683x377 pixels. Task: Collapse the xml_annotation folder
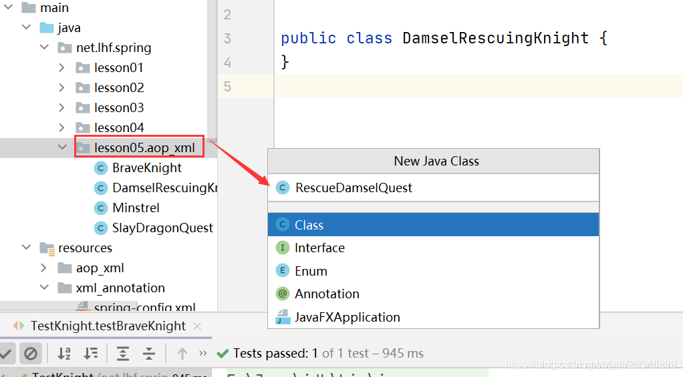(44, 287)
